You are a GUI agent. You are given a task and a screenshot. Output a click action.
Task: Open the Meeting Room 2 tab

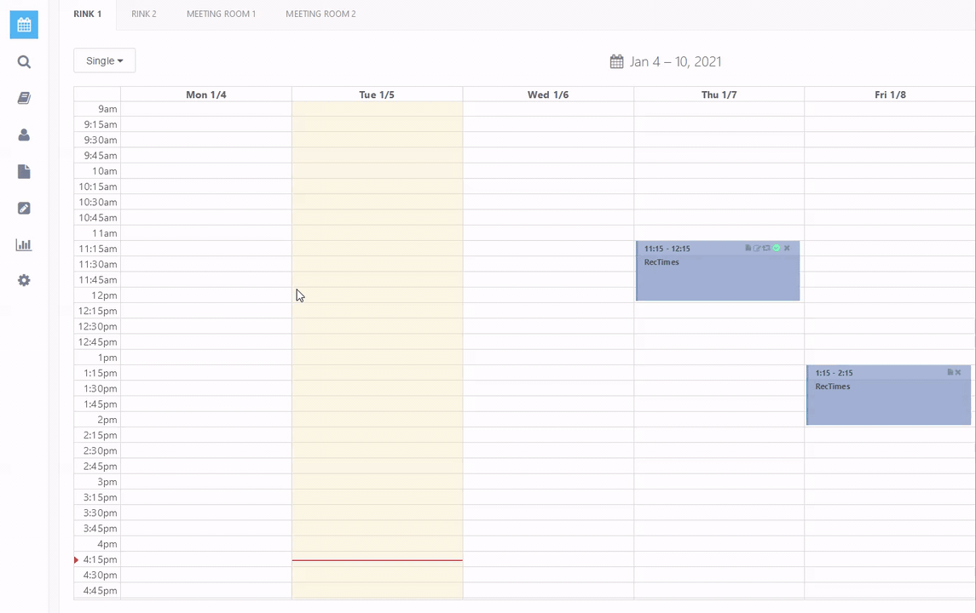(321, 14)
